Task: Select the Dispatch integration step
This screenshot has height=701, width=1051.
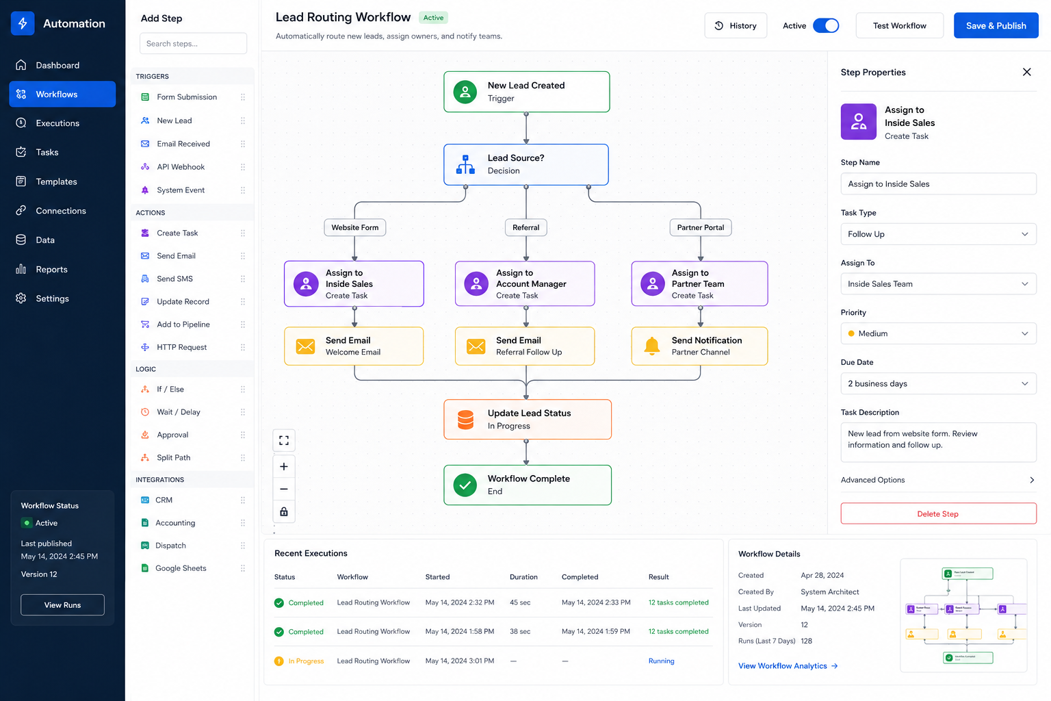Action: coord(193,546)
